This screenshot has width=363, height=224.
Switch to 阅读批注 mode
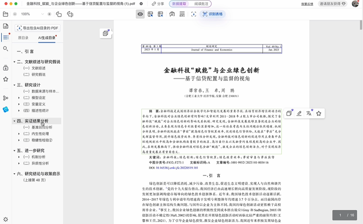[x=201, y=4]
